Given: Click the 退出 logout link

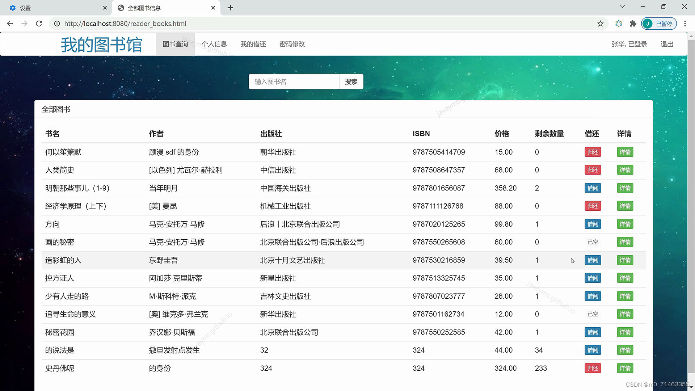Looking at the screenshot, I should click(x=666, y=44).
